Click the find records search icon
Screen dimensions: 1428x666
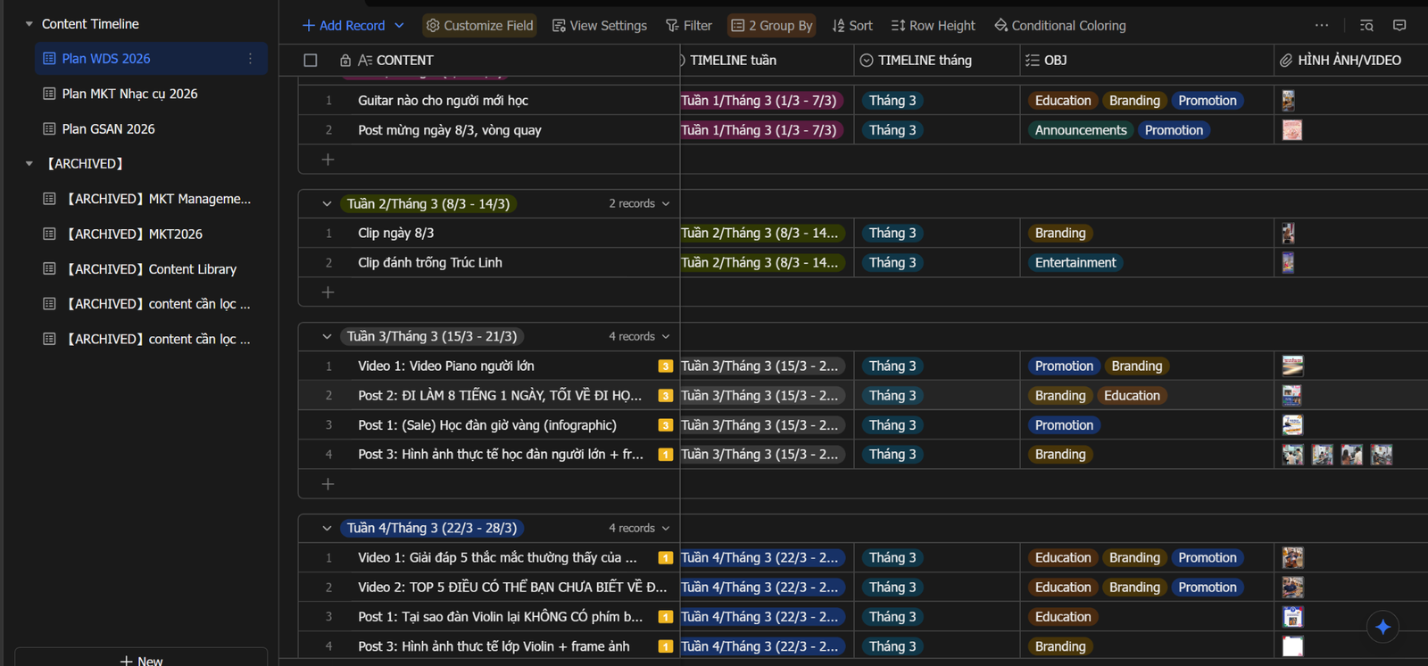click(1366, 26)
